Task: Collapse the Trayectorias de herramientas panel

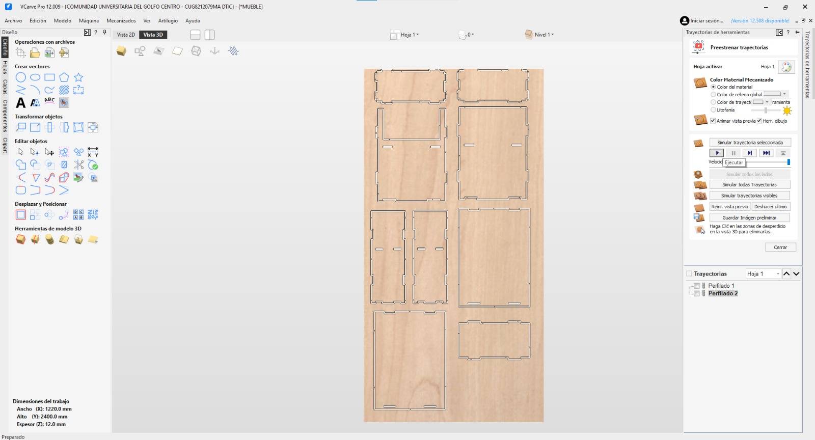Action: [779, 32]
